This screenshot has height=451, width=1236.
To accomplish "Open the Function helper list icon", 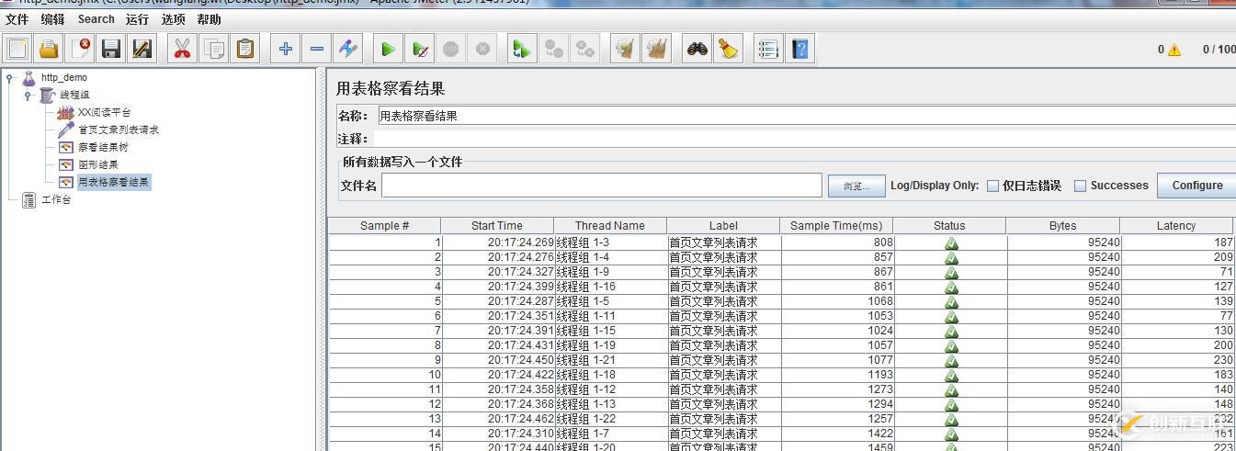I will click(768, 49).
